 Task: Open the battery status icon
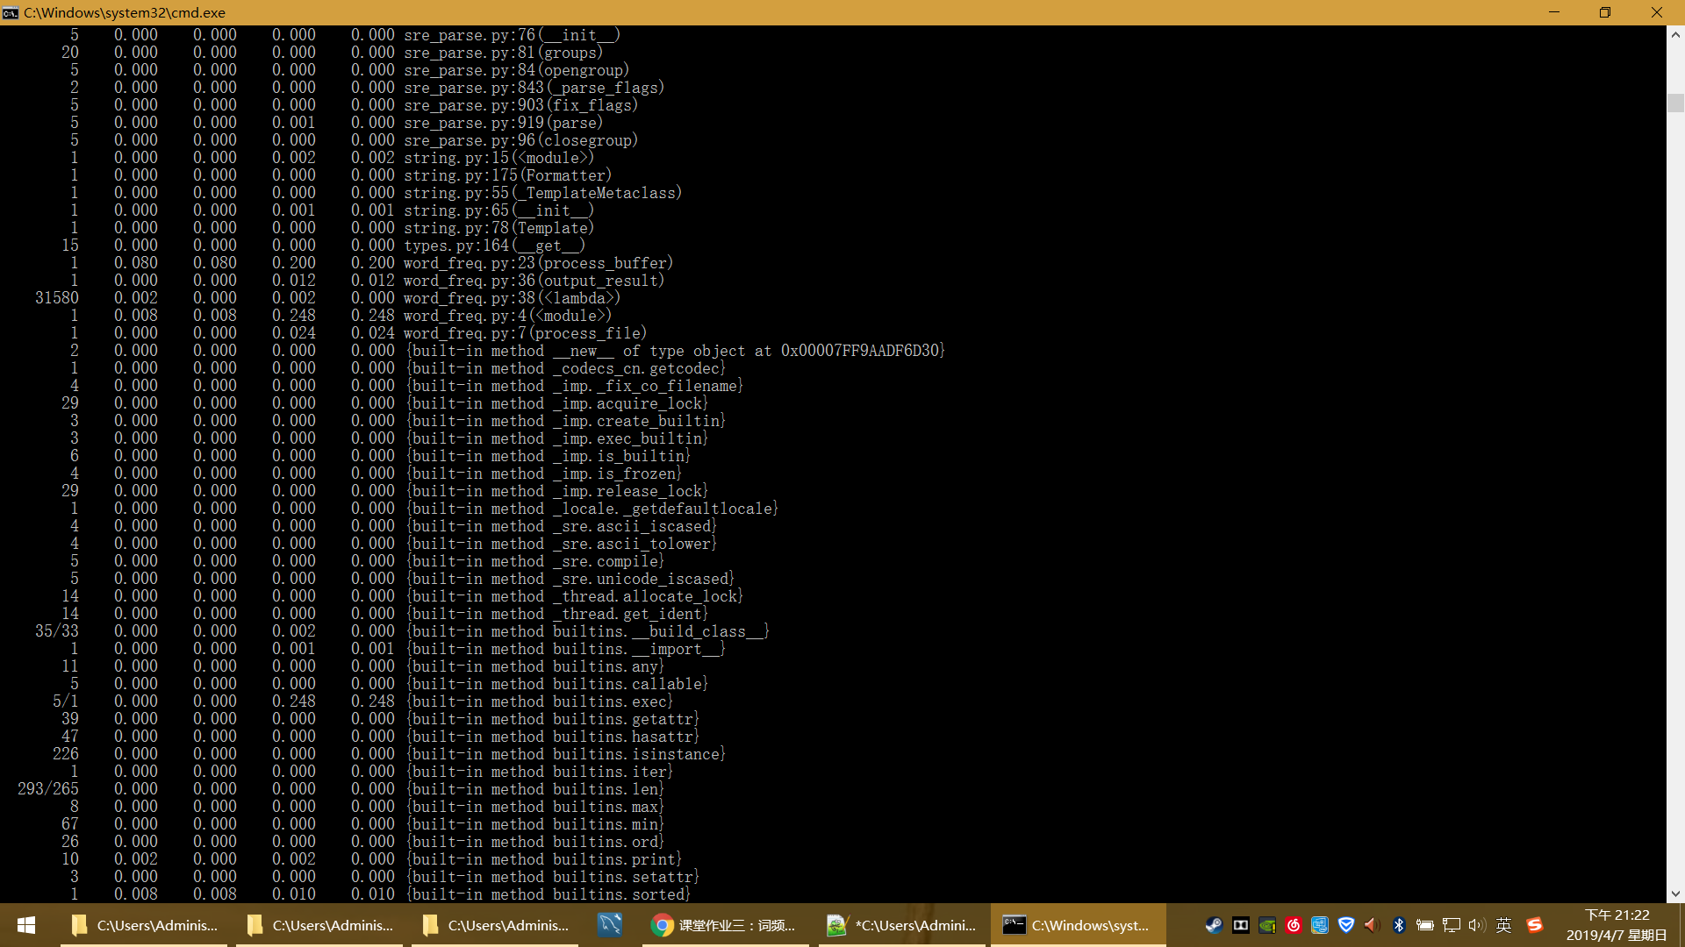[x=1425, y=925]
